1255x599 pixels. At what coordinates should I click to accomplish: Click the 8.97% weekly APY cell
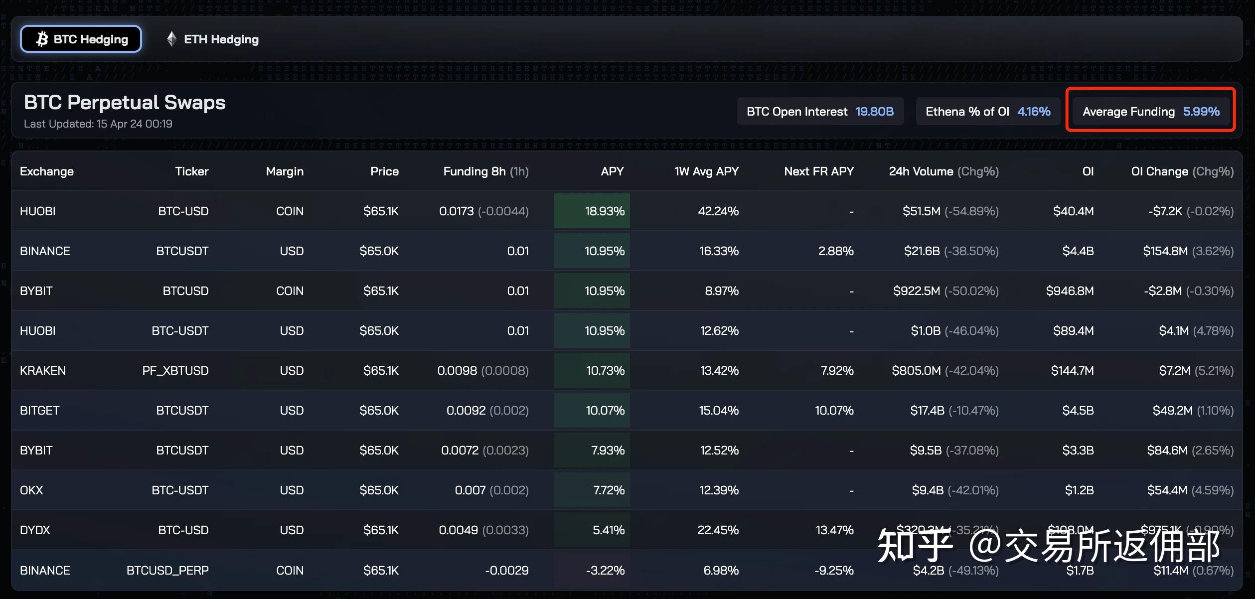coord(722,291)
